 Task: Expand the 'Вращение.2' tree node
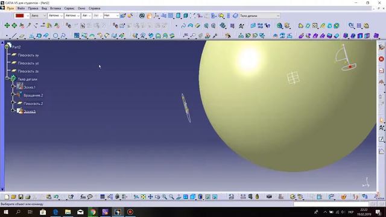coord(13,94)
